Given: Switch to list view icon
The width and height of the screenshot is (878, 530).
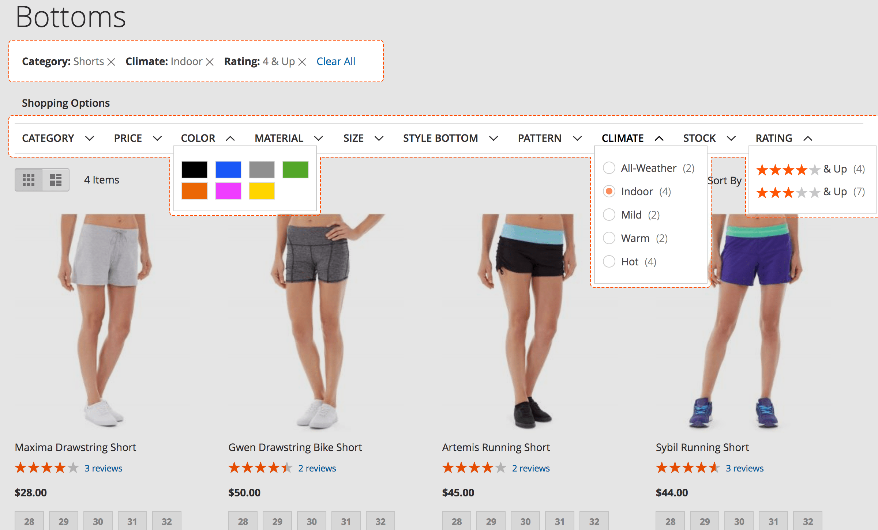Looking at the screenshot, I should pyautogui.click(x=56, y=180).
